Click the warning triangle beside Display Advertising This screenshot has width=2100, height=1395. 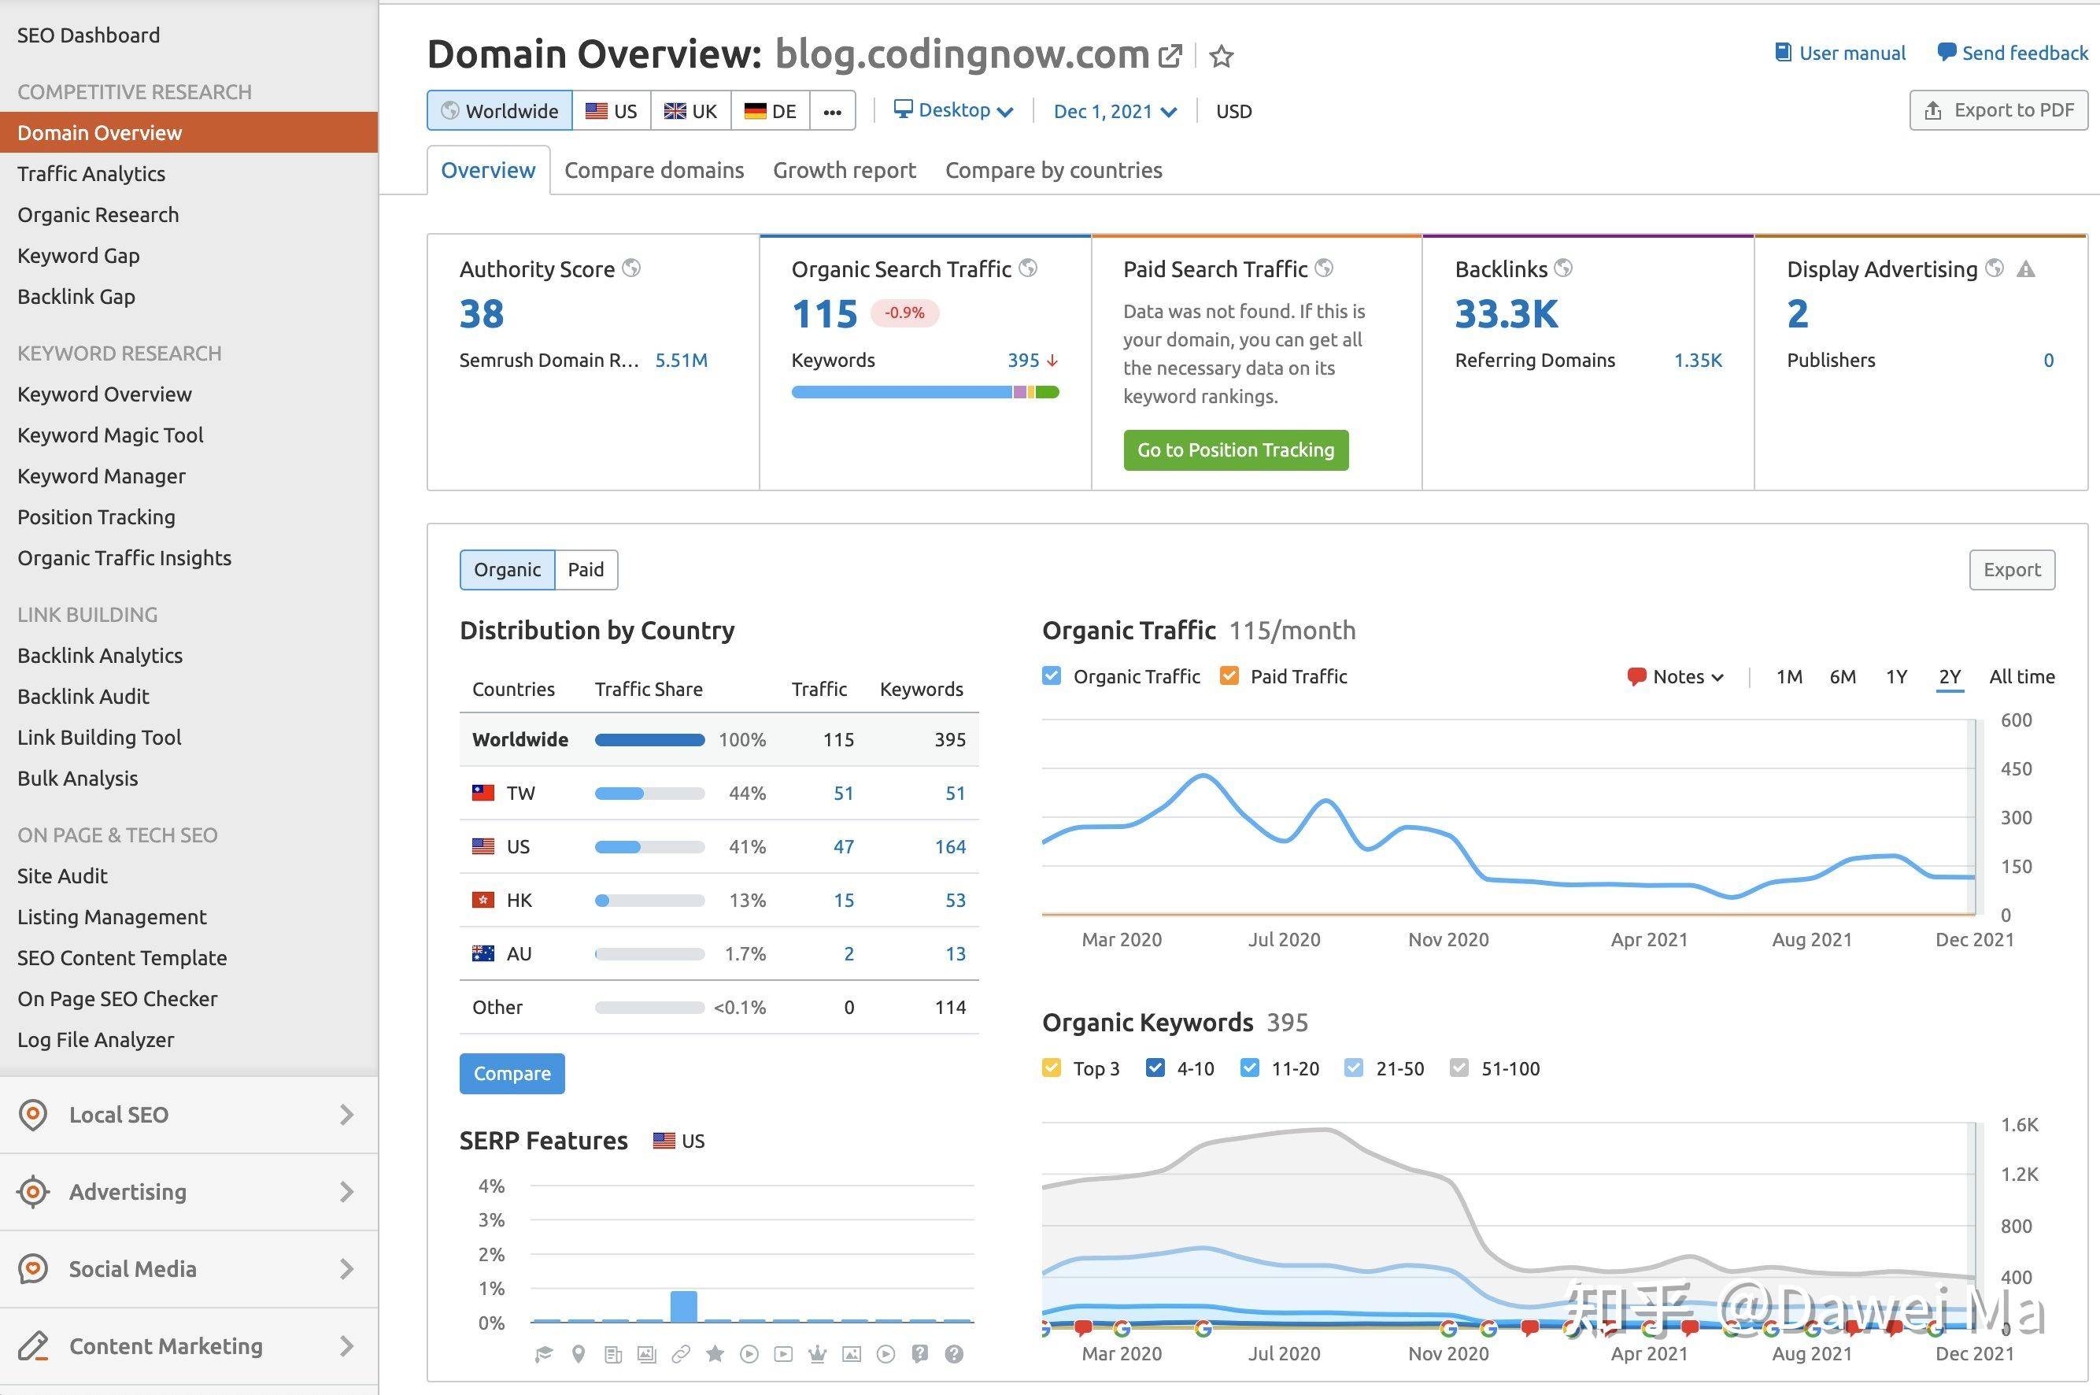[x=2026, y=268]
